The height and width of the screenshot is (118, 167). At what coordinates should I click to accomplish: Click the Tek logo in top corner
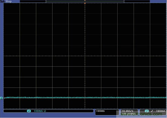[x=2, y=1]
